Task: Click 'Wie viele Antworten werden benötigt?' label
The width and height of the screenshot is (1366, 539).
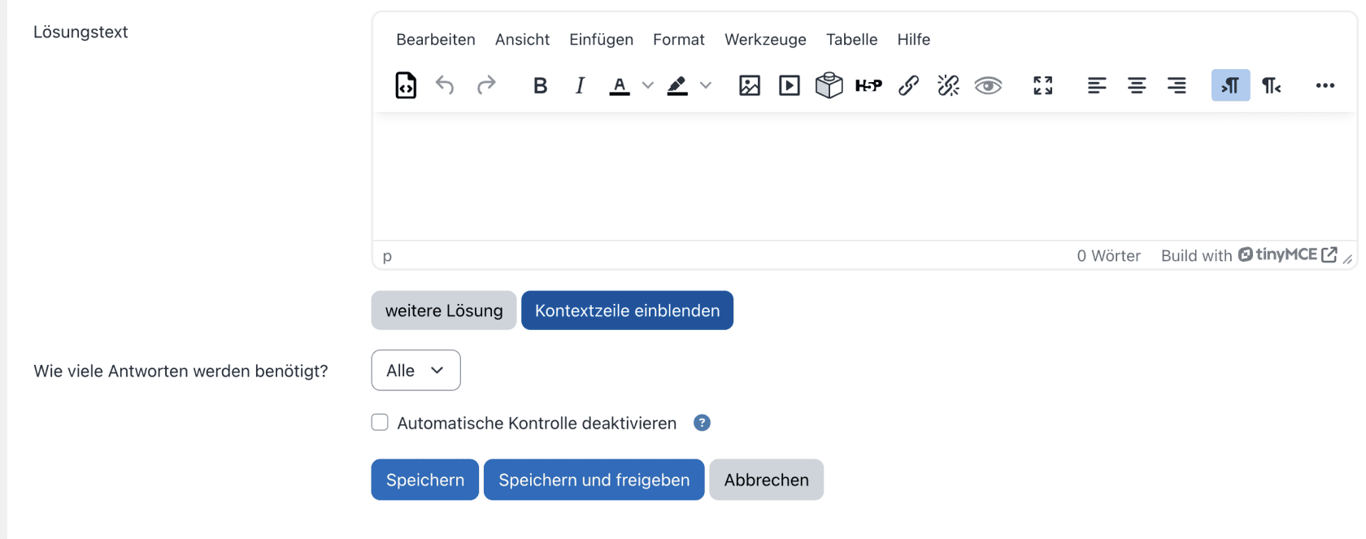Action: tap(181, 372)
